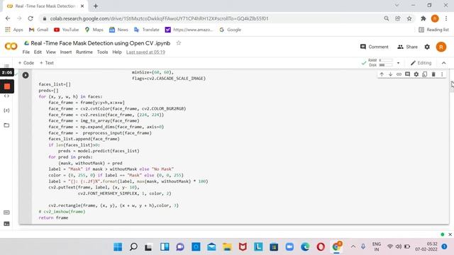Open the View menu
Screen dimensions: 454x255
coord(50,52)
